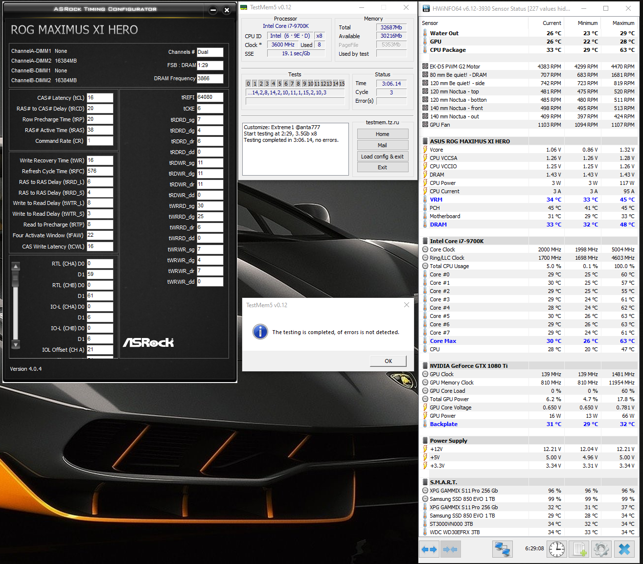This screenshot has width=643, height=564.
Task: Click the HWiNFO64 title bar app icon
Action: coord(426,8)
